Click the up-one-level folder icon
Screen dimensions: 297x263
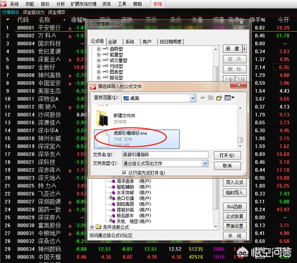[x=211, y=98]
